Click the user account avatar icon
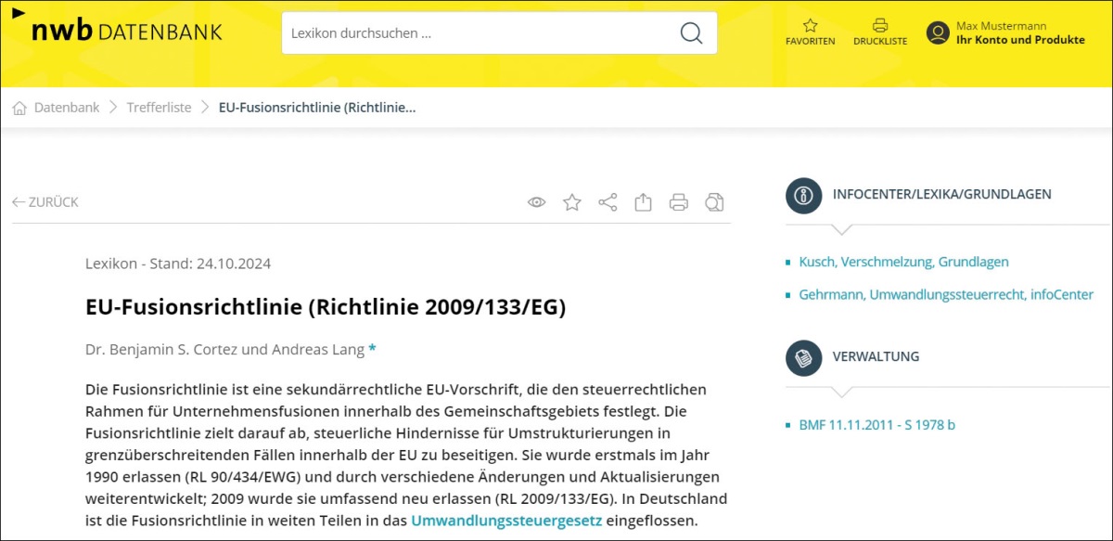This screenshot has height=541, width=1113. click(x=938, y=33)
